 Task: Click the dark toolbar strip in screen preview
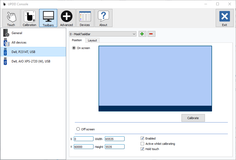click(155, 109)
